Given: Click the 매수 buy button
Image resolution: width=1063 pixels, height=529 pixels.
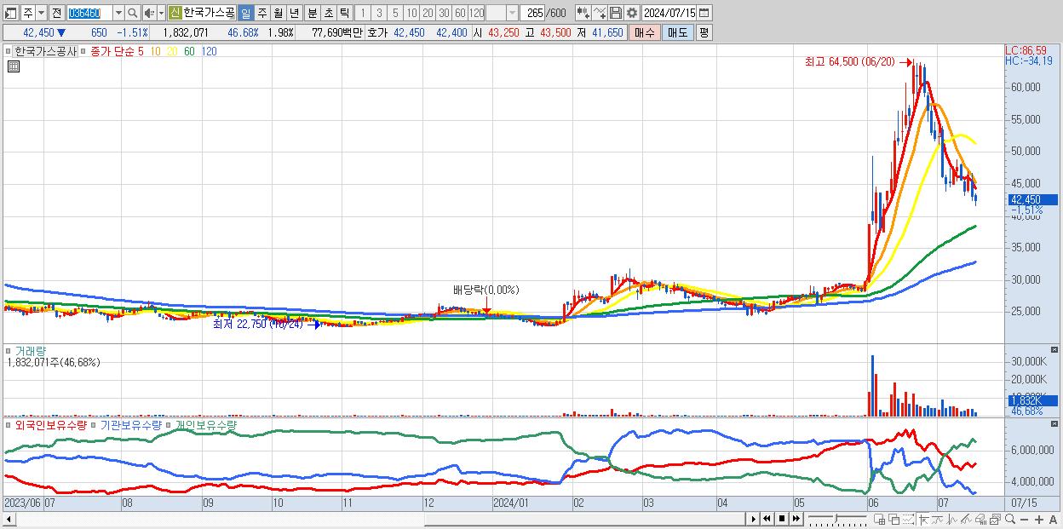Looking at the screenshot, I should point(645,32).
